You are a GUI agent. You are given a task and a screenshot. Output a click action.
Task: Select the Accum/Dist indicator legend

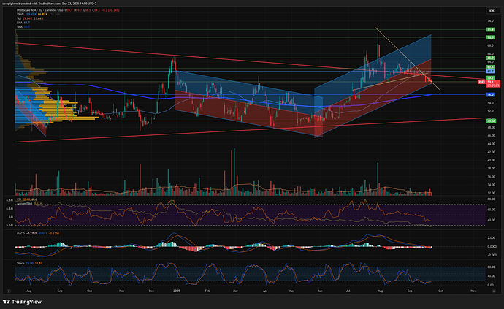coord(26,202)
